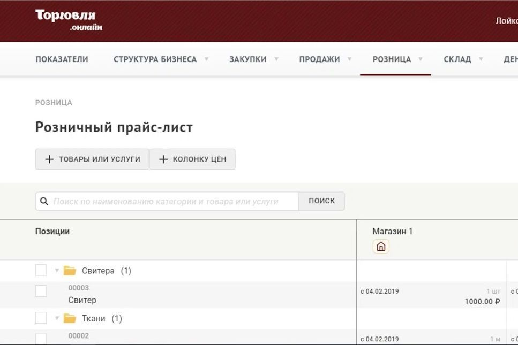The height and width of the screenshot is (345, 518).
Task: Open the Розница menu
Action: [392, 59]
